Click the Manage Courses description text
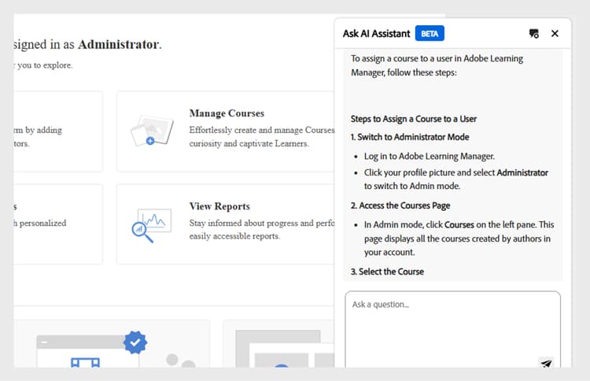The height and width of the screenshot is (381, 590). [x=261, y=137]
